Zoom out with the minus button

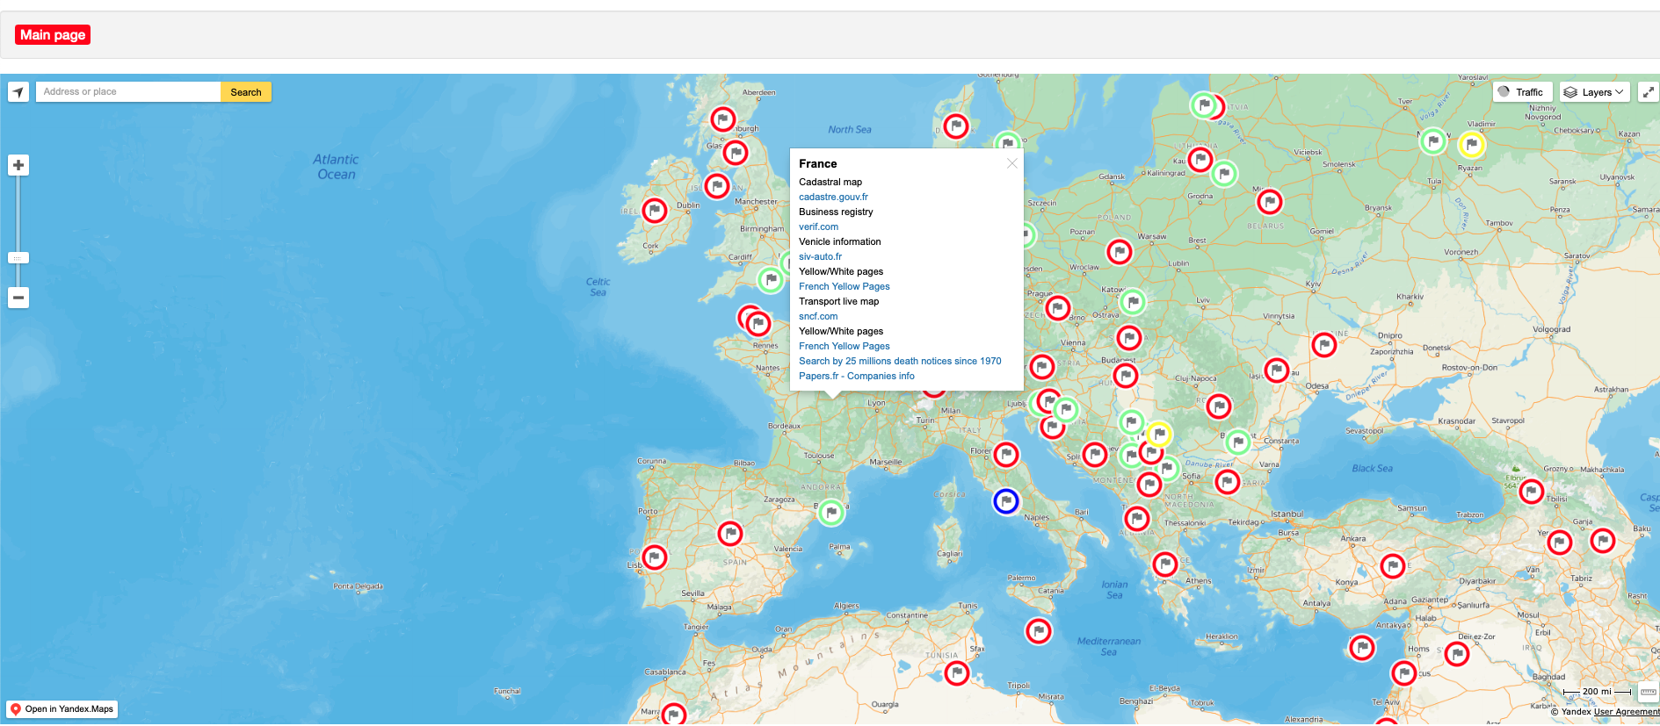click(18, 298)
